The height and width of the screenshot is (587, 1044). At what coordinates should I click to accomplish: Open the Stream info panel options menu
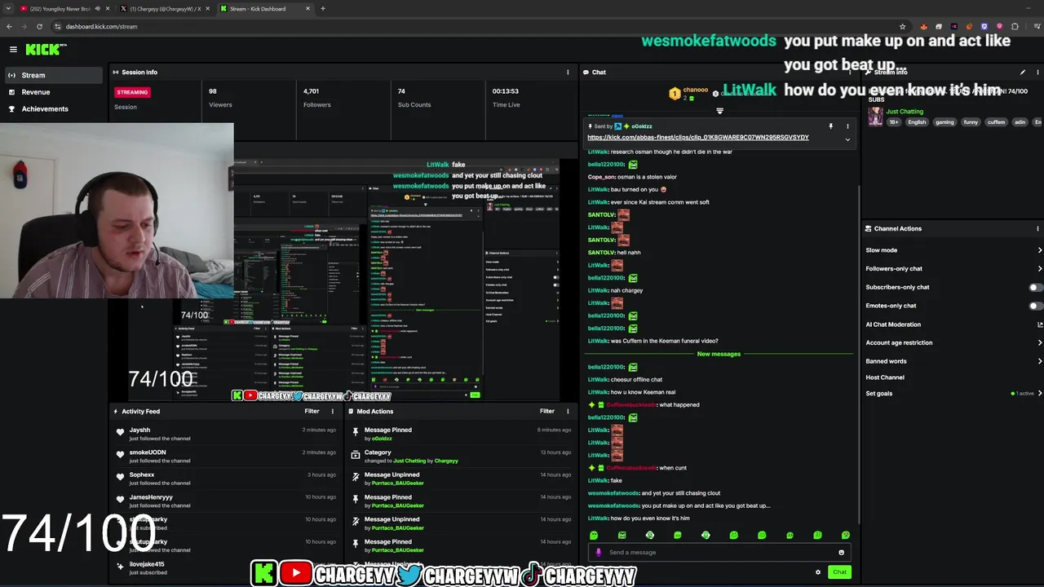1037,72
